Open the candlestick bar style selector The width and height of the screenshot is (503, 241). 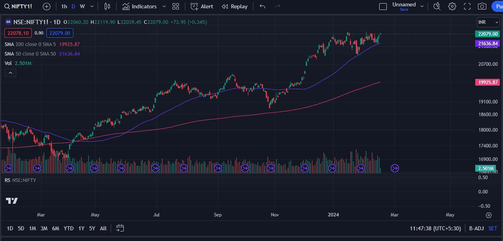pos(107,6)
